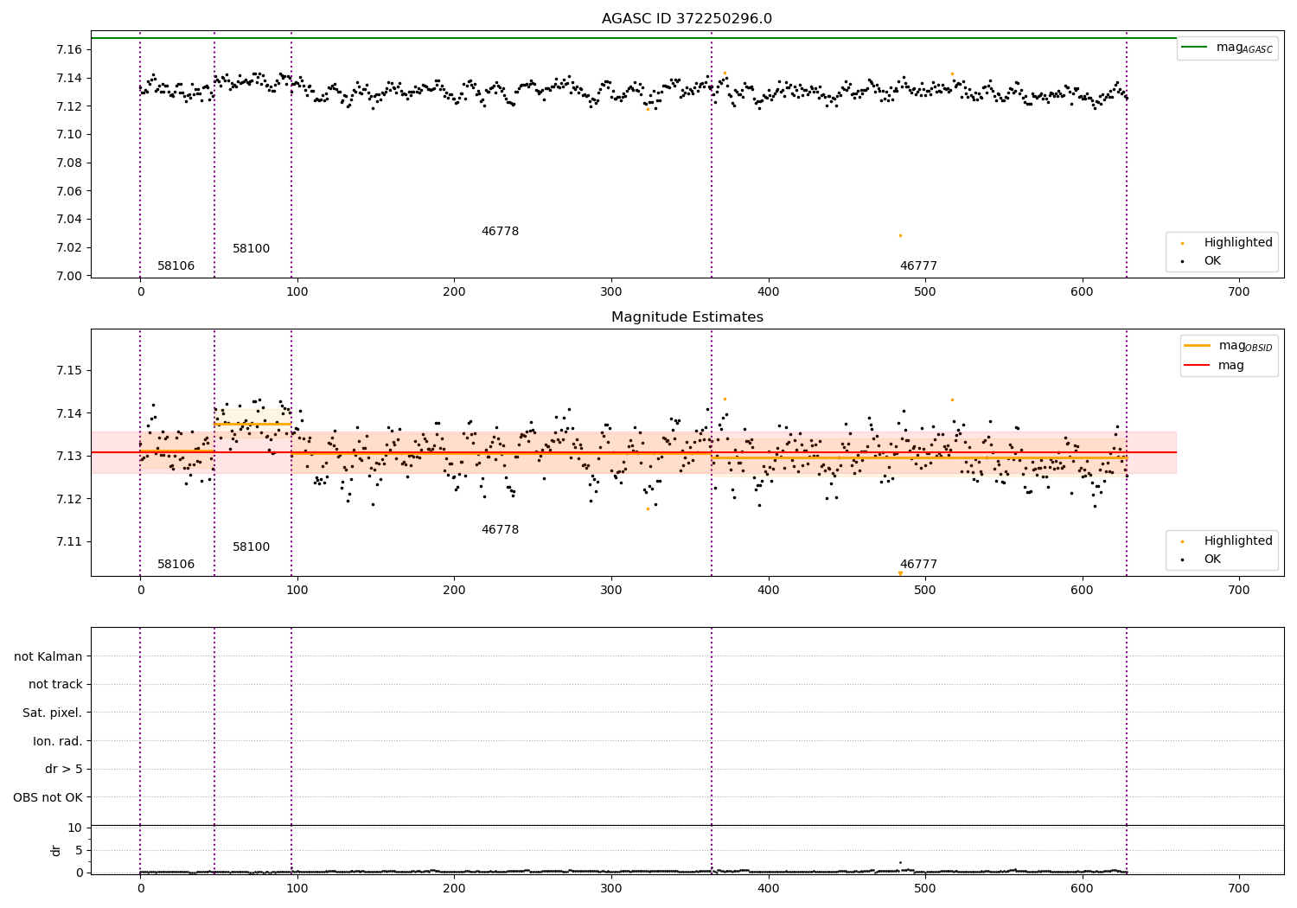Click obsid label 46777 in the Magnitude Estimates plot
Screen dimensions: 1297x908
coord(918,565)
